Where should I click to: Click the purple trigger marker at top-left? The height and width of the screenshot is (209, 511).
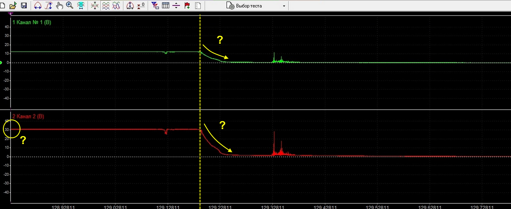10,13
